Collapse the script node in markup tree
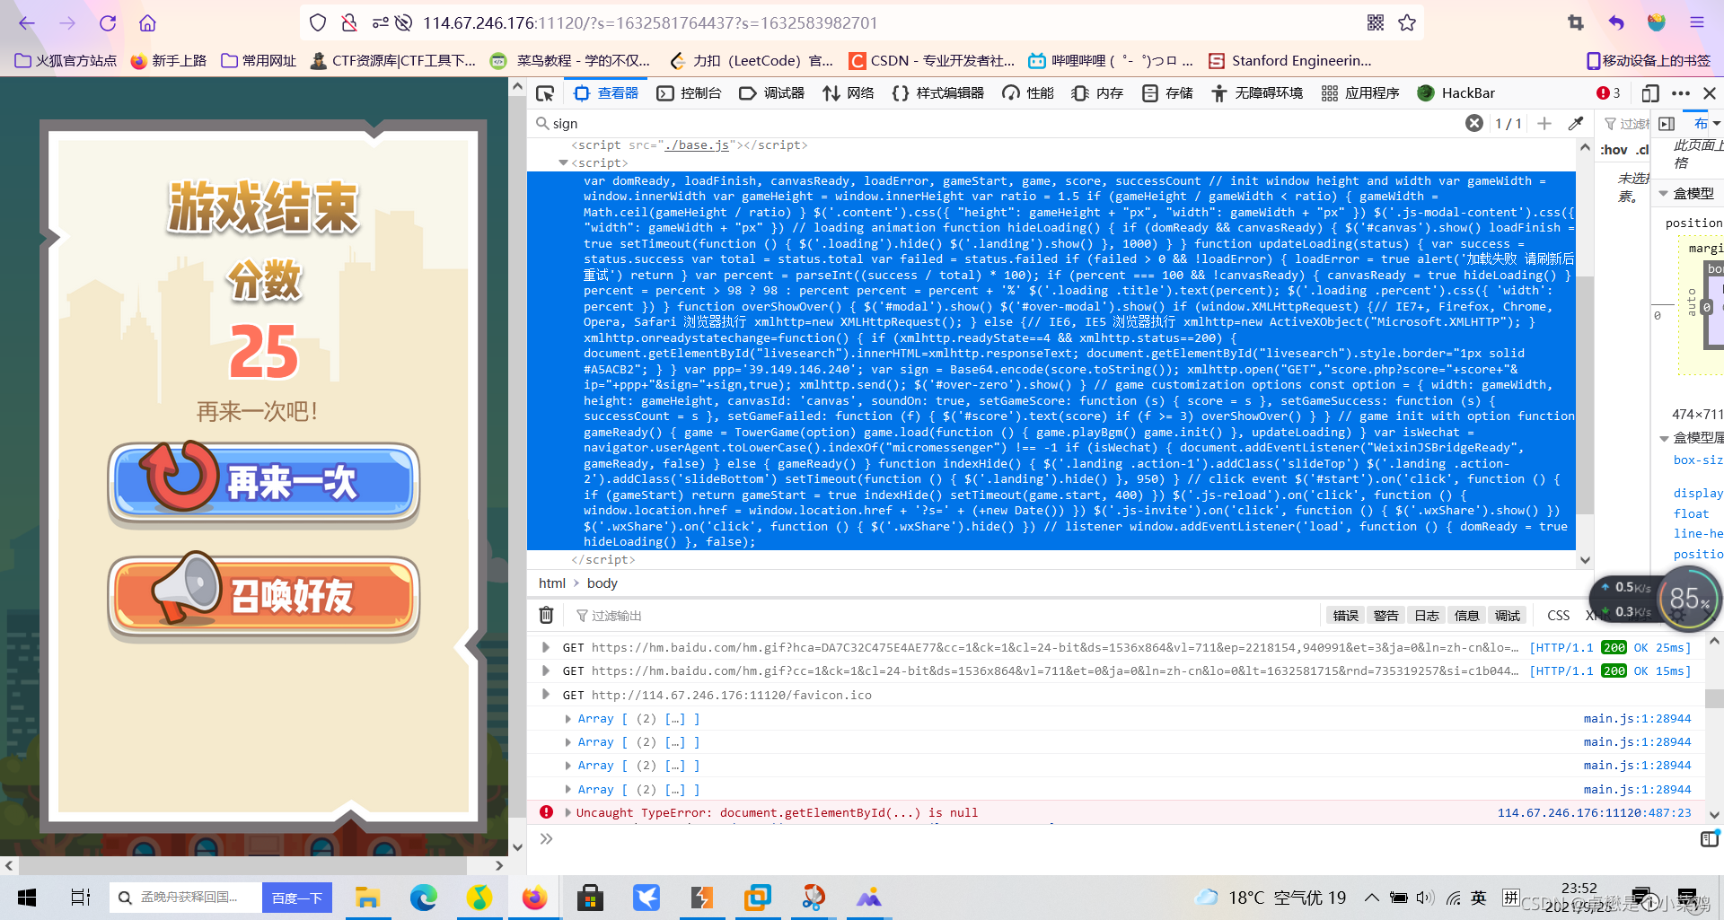 point(563,163)
